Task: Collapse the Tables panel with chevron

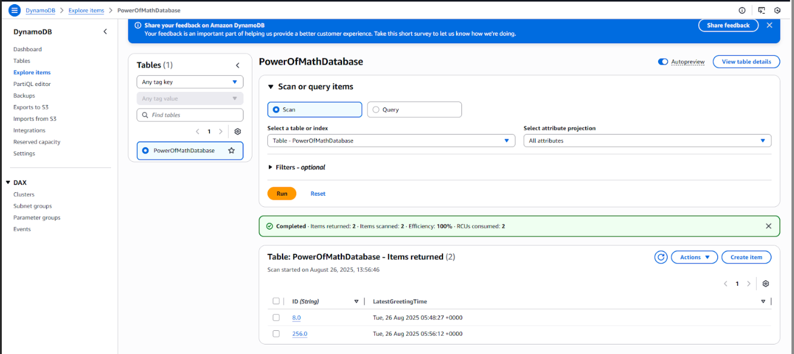Action: click(x=238, y=65)
